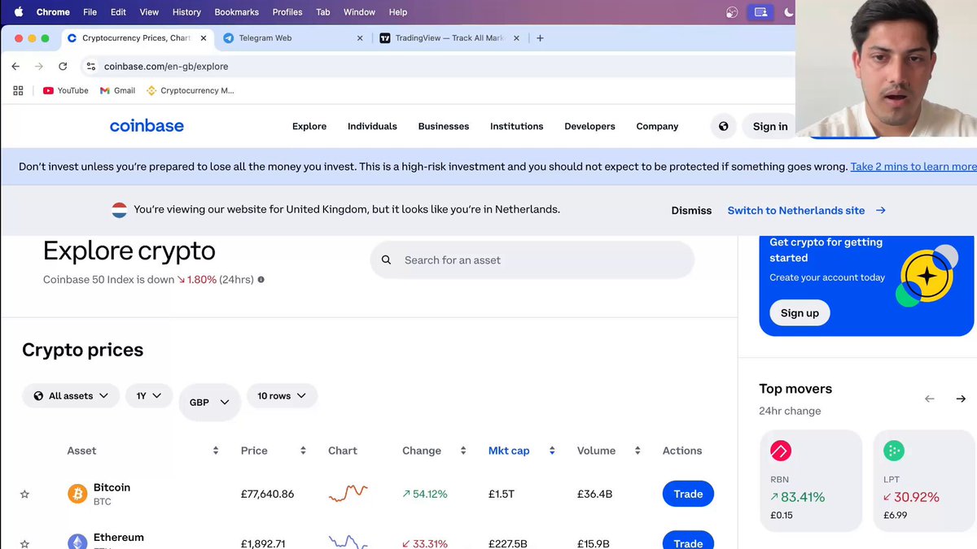Dismiss the Netherlands region notice
The image size is (977, 549).
(691, 211)
